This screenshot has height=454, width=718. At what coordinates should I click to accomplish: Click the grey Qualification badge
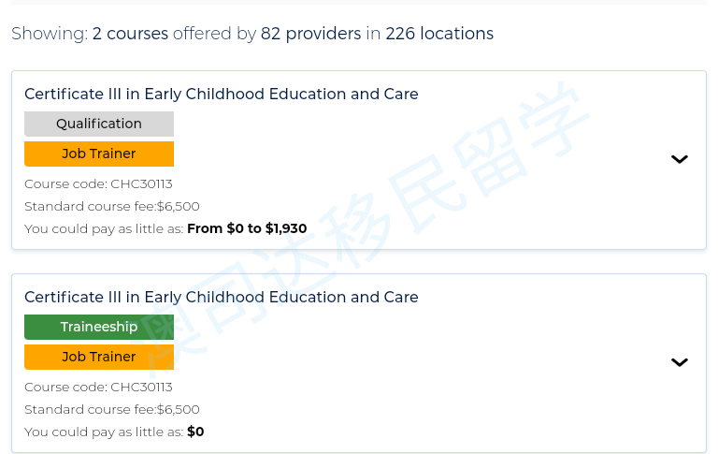[99, 124]
